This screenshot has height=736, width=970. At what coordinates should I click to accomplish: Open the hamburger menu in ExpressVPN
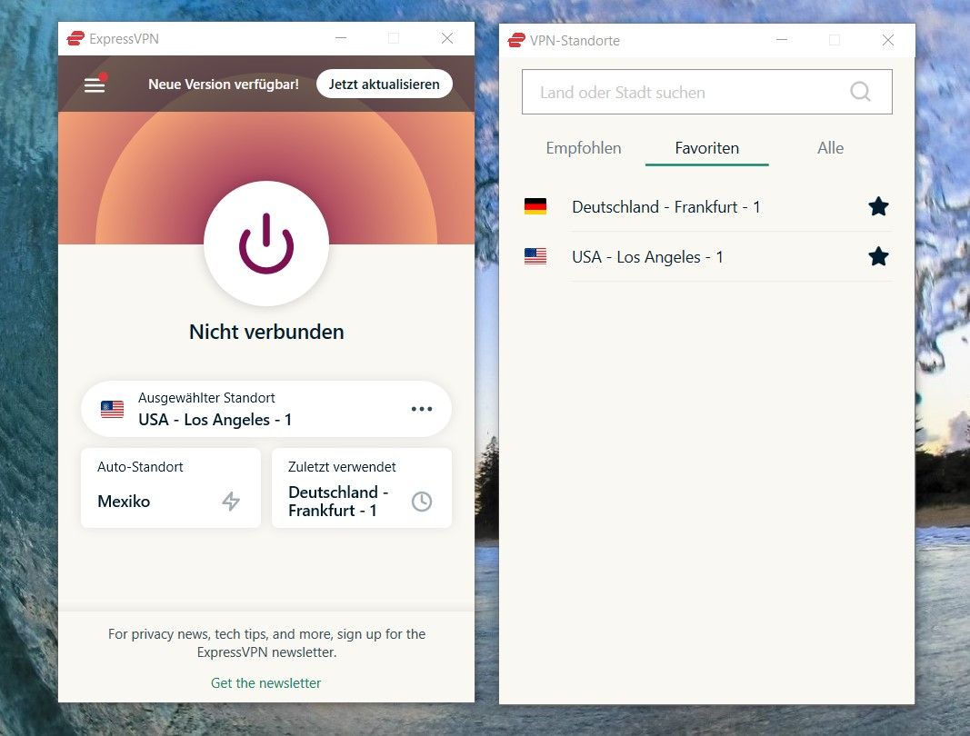(x=95, y=85)
